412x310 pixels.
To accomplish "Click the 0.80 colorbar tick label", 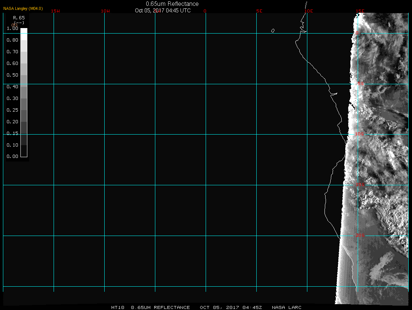I will pos(12,40).
